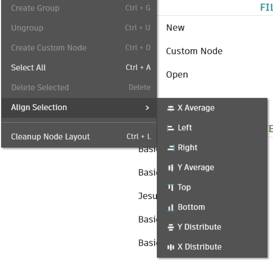The height and width of the screenshot is (261, 273).
Task: Choose Select All from the menu
Action: [x=29, y=68]
